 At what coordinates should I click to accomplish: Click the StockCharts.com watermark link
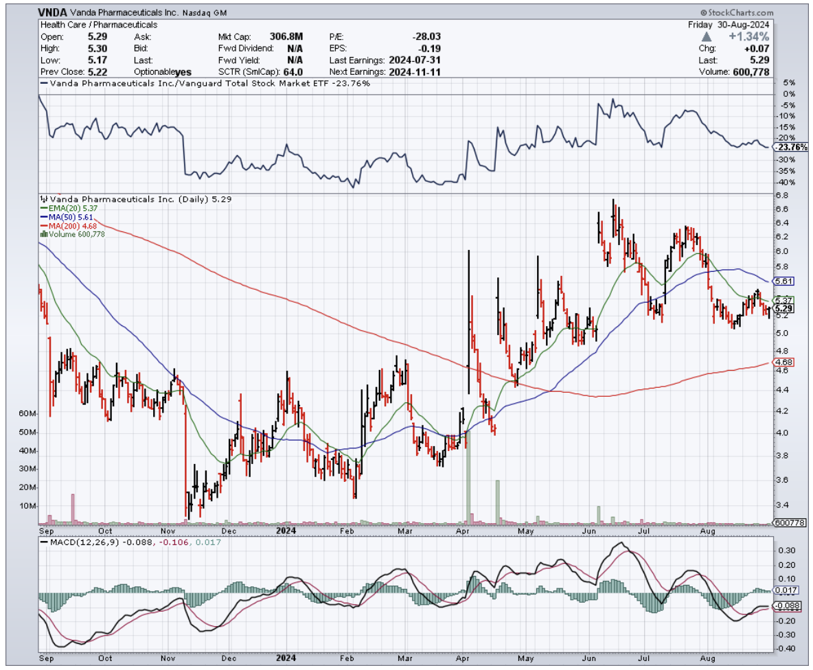pyautogui.click(x=741, y=13)
